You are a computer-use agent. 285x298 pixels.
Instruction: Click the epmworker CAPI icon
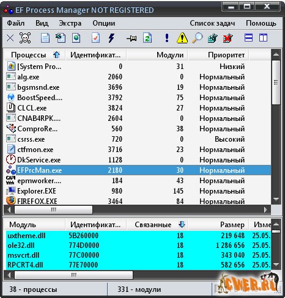pos(10,180)
